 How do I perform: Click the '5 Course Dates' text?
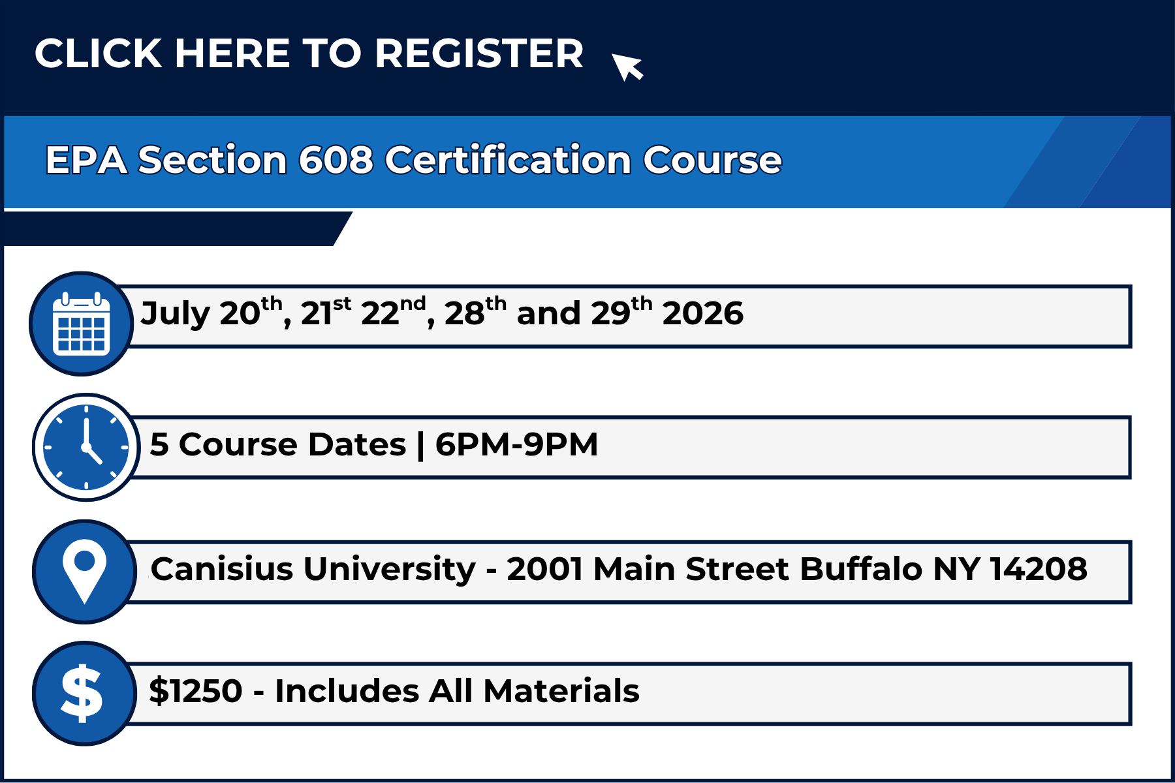click(x=277, y=445)
